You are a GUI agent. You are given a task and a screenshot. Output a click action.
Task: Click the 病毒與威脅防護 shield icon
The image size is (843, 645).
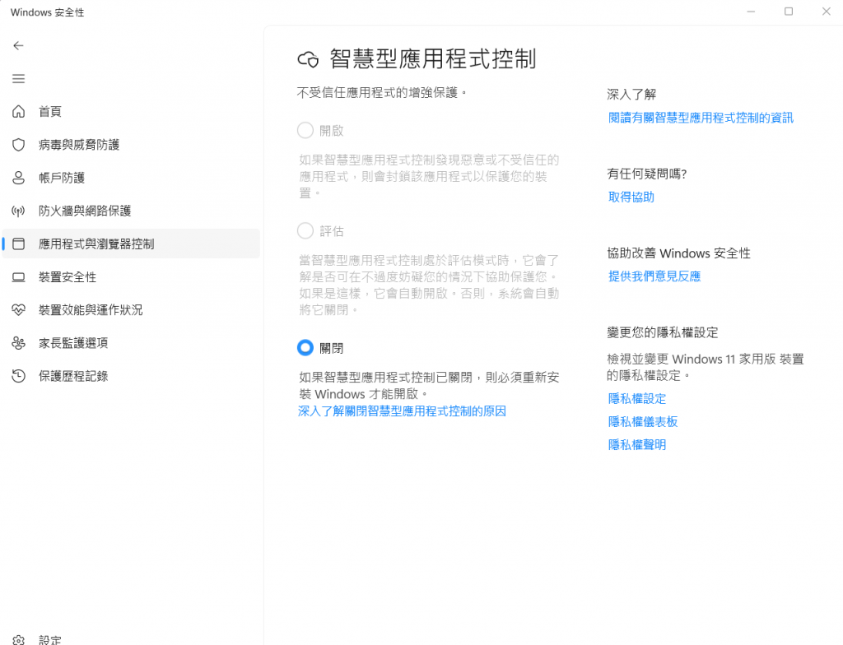pyautogui.click(x=18, y=145)
